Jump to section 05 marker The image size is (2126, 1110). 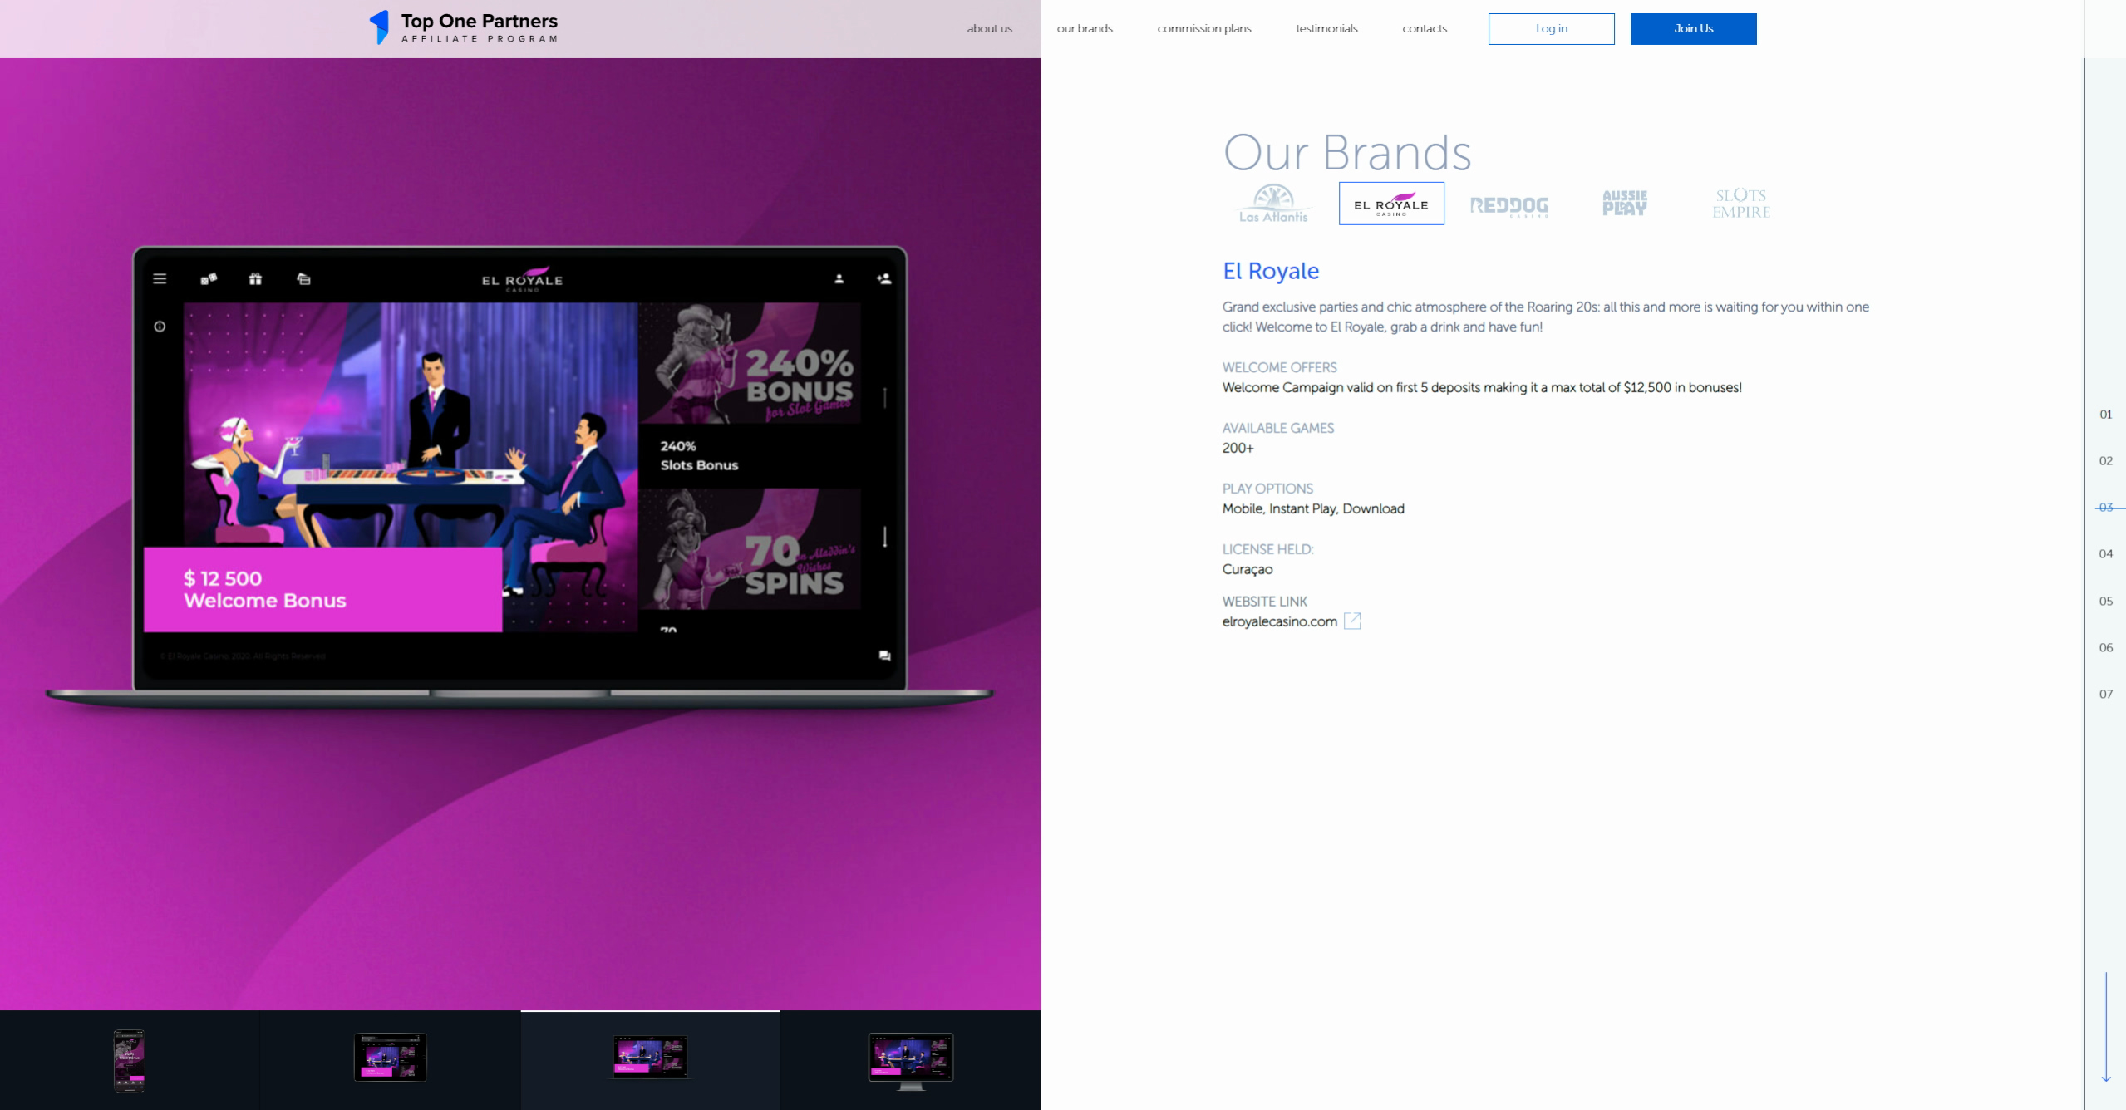point(2105,601)
